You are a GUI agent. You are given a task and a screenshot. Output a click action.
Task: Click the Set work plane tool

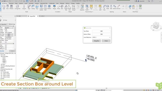tap(130, 7)
